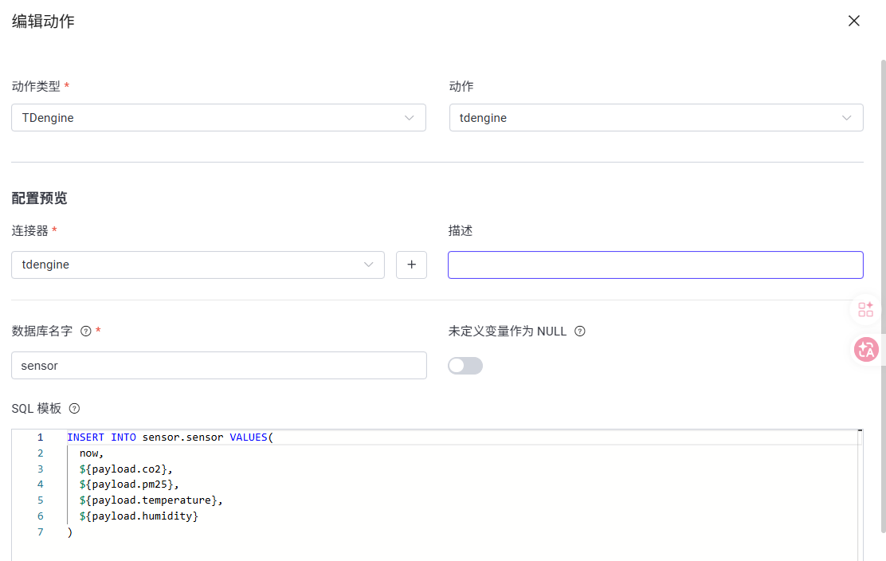Click line number 7 in SQL editor
Viewport: 886px width, 561px height.
pyautogui.click(x=40, y=532)
